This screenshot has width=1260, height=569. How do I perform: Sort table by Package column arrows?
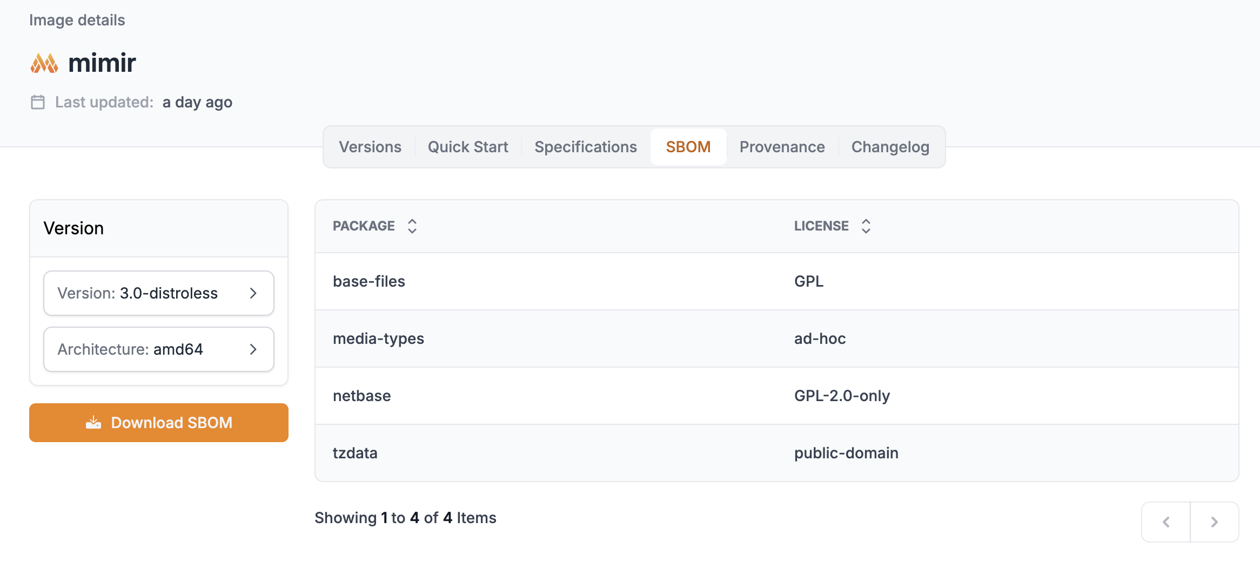tap(412, 226)
